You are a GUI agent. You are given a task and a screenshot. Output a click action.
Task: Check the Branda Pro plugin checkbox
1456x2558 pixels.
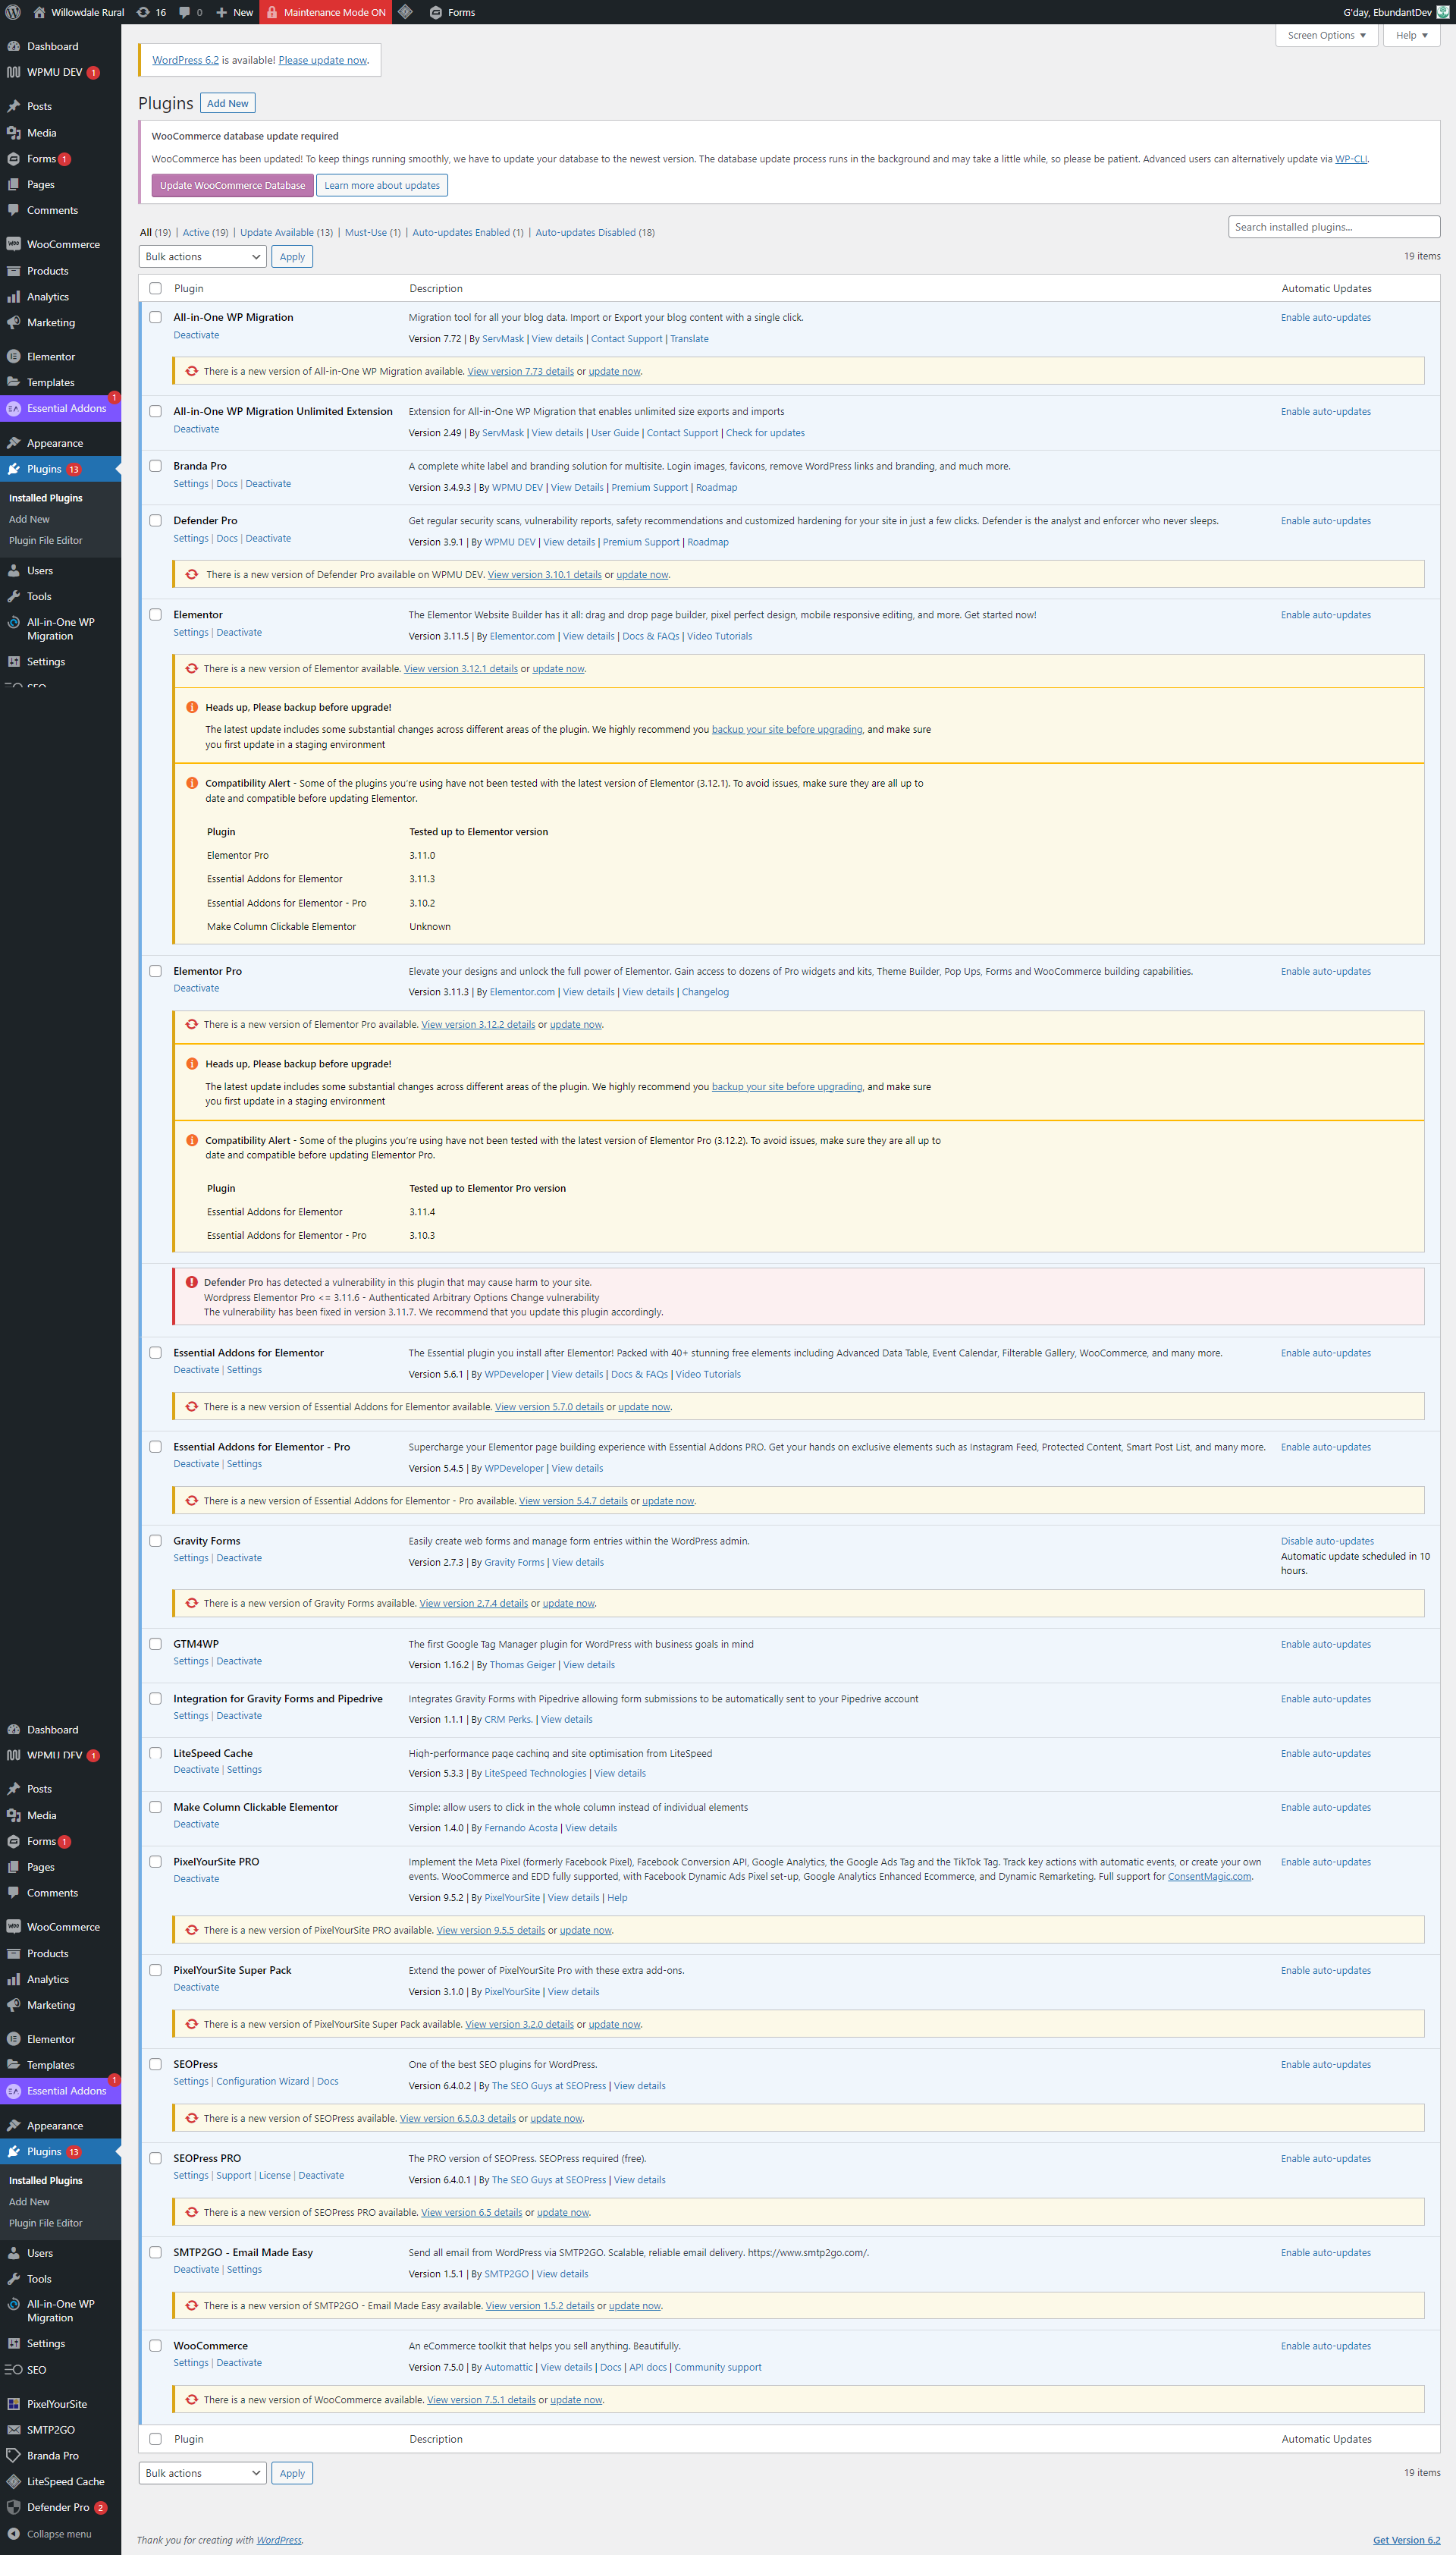(x=155, y=465)
